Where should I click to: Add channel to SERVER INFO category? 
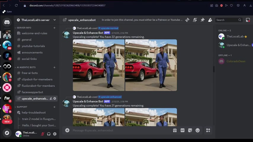(55, 28)
